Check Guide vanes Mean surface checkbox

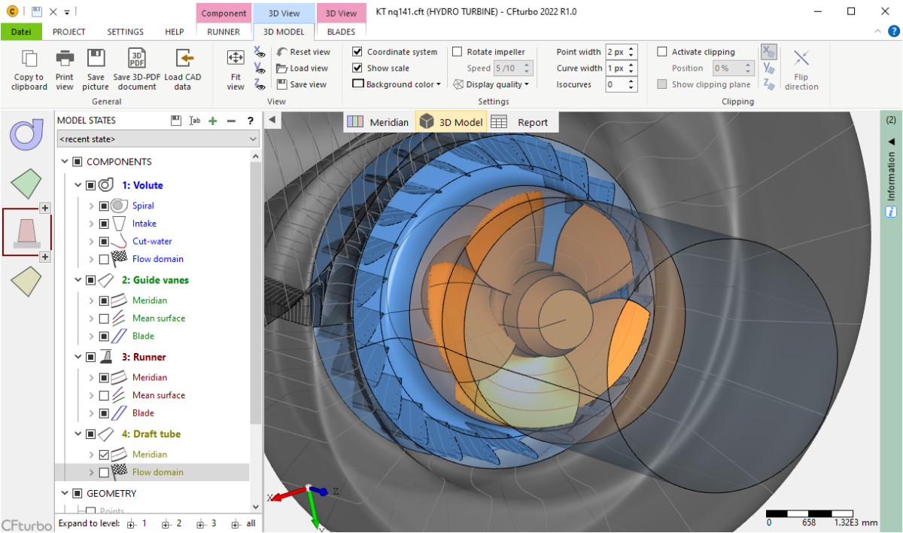(x=104, y=318)
